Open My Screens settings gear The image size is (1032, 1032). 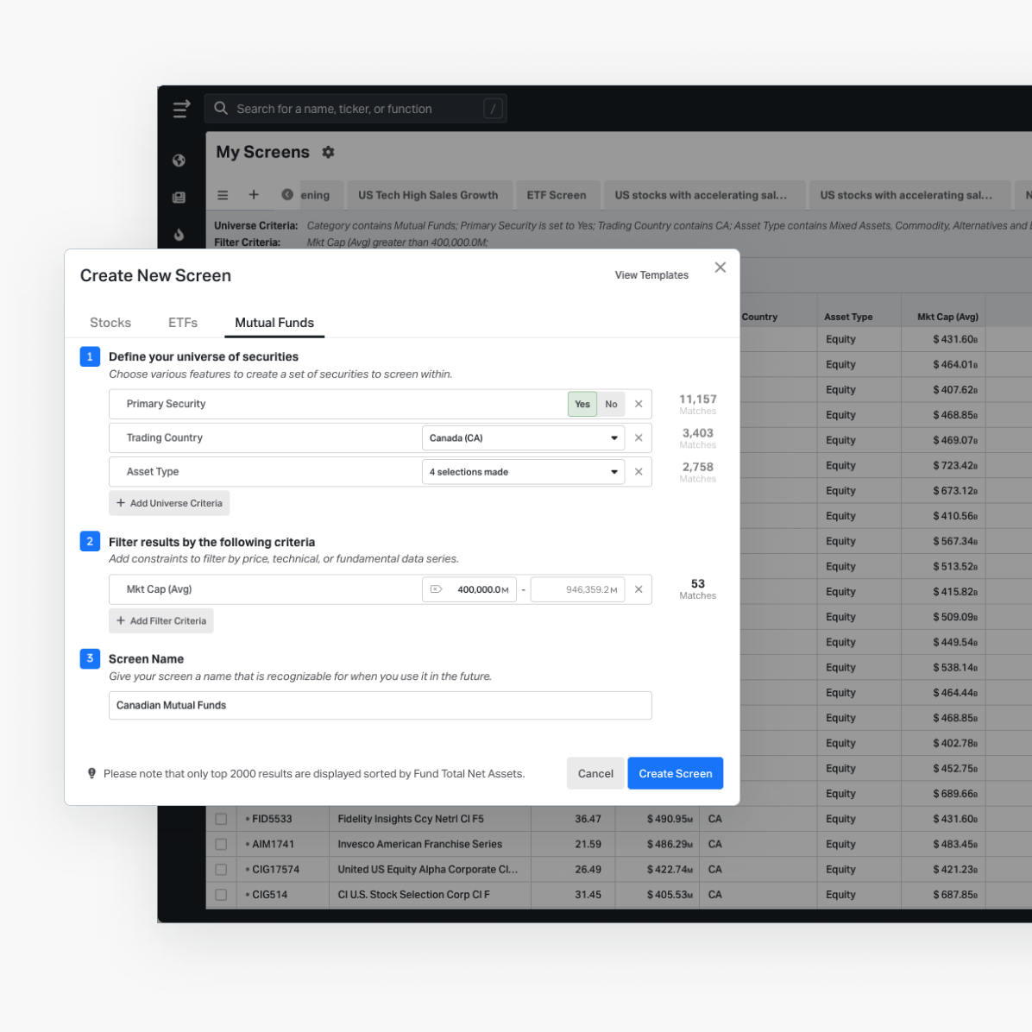pos(328,152)
